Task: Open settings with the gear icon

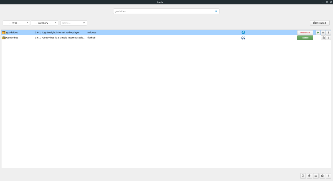Action: 322,176
